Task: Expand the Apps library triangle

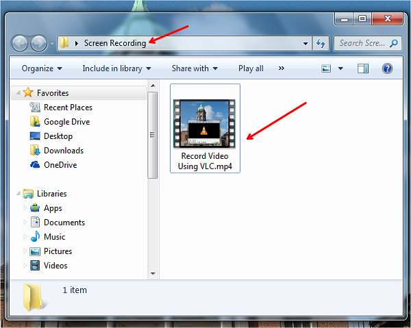Action: (25, 208)
